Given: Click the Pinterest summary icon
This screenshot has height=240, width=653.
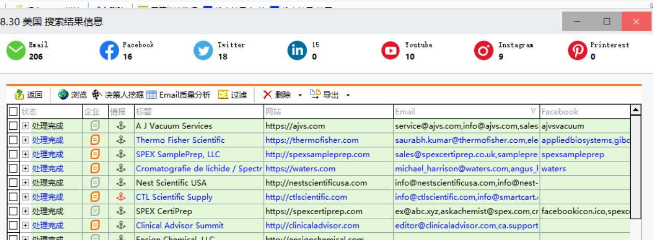Looking at the screenshot, I should pyautogui.click(x=577, y=51).
